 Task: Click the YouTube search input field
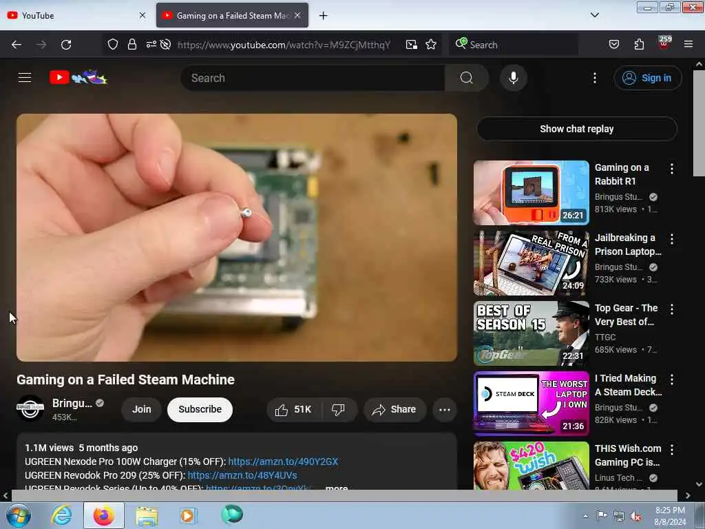tap(313, 78)
